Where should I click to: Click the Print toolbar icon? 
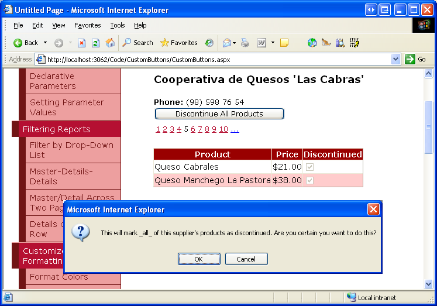pyautogui.click(x=245, y=43)
